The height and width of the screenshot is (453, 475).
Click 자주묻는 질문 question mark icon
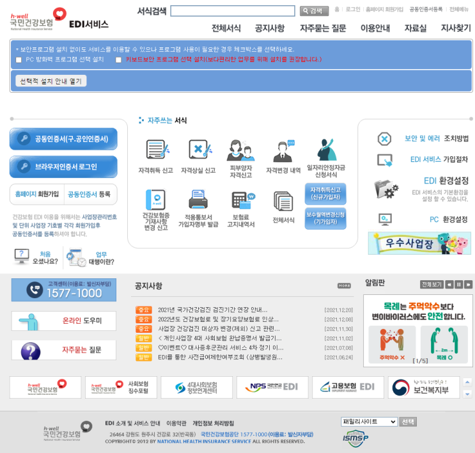(31, 351)
